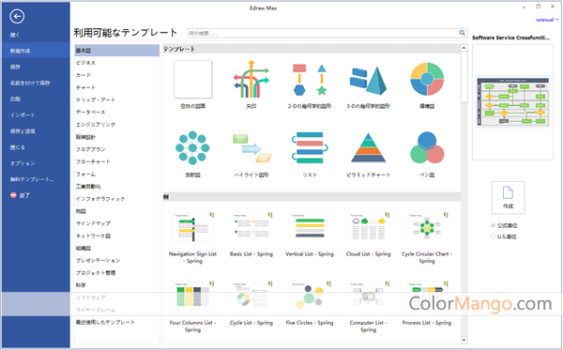Select the 公式単位 metric radio button
Image resolution: width=563 pixels, height=350 pixels.
(493, 226)
